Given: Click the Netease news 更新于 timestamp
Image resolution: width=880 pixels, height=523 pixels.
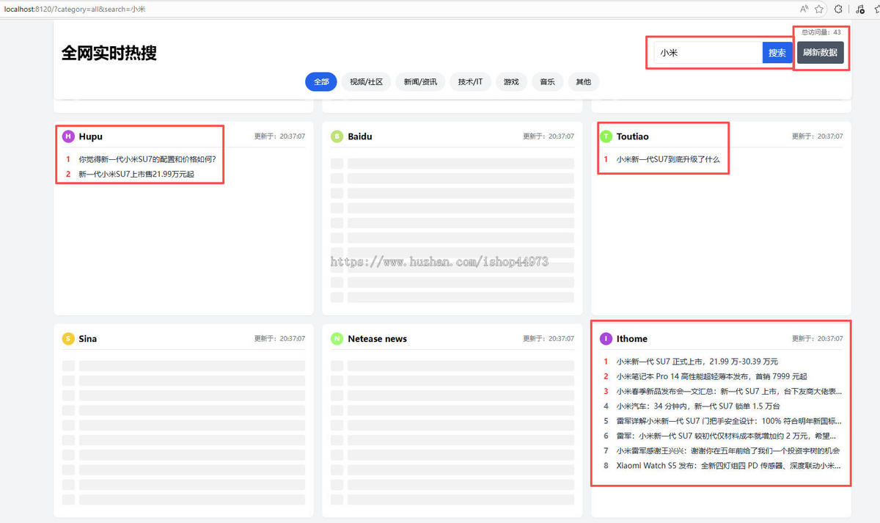Looking at the screenshot, I should 549,339.
